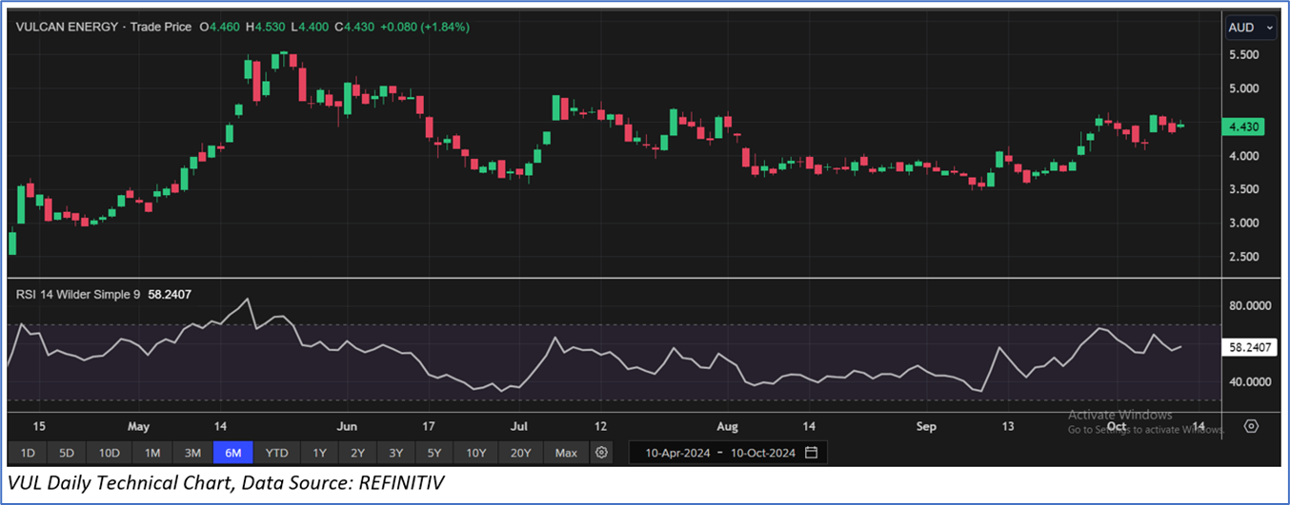Select the 3M range button
The width and height of the screenshot is (1290, 505).
click(192, 453)
